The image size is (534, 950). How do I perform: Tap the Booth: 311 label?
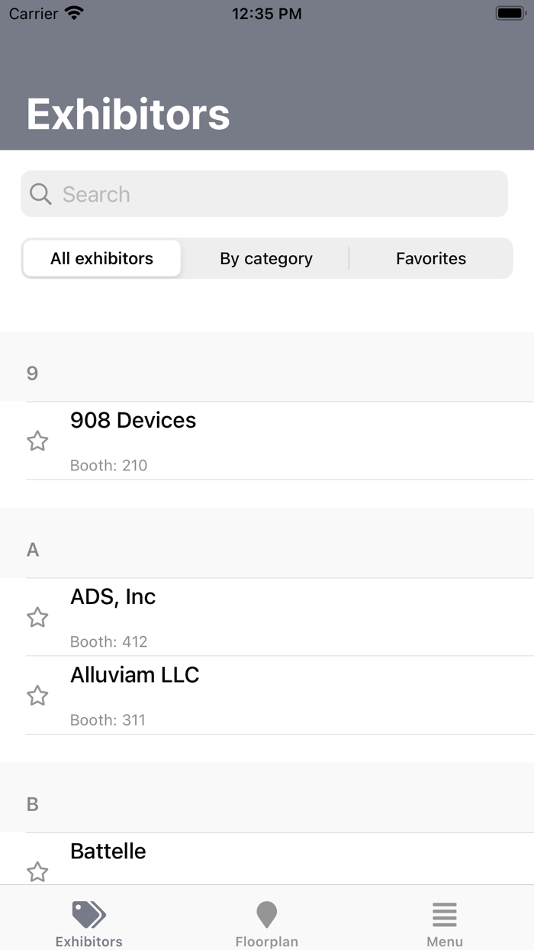coord(108,720)
